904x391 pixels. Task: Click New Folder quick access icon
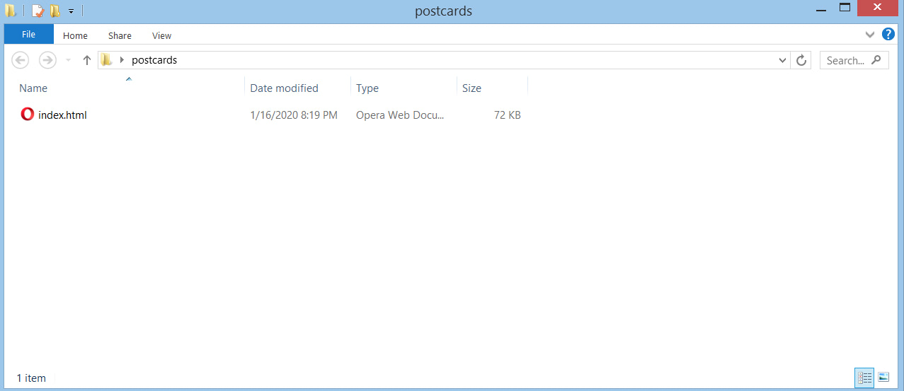pos(55,11)
